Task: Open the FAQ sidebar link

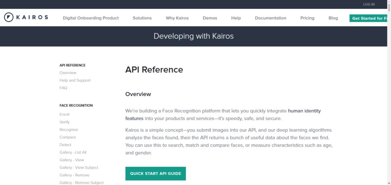Action: pyautogui.click(x=63, y=88)
